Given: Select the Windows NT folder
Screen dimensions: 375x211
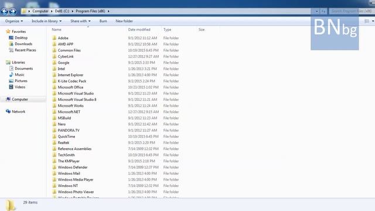Looking at the screenshot, I should point(68,186).
